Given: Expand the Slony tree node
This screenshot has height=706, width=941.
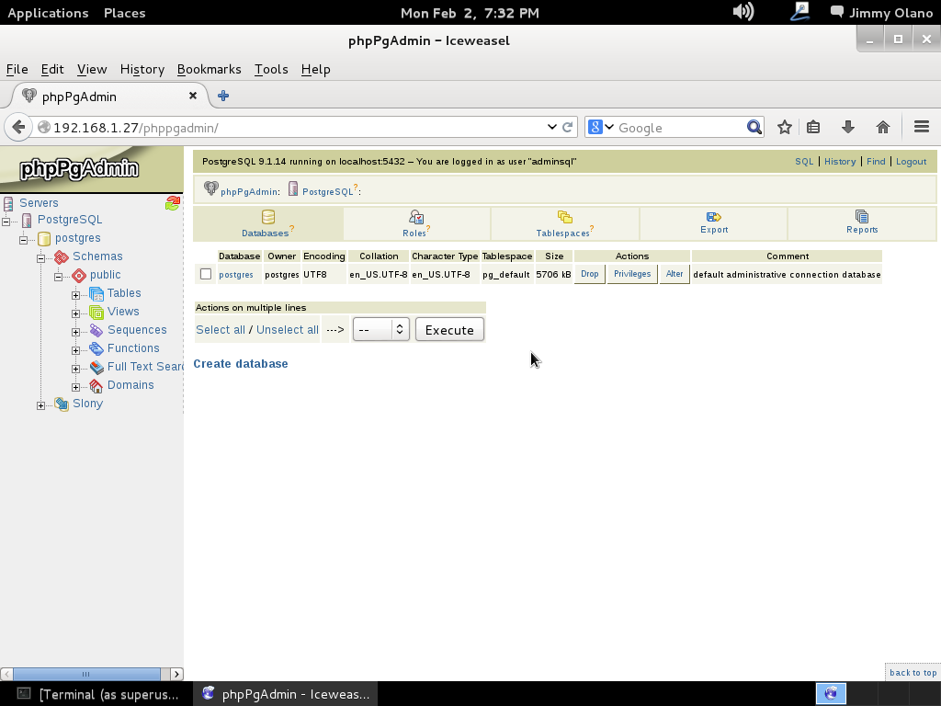Looking at the screenshot, I should click(40, 405).
